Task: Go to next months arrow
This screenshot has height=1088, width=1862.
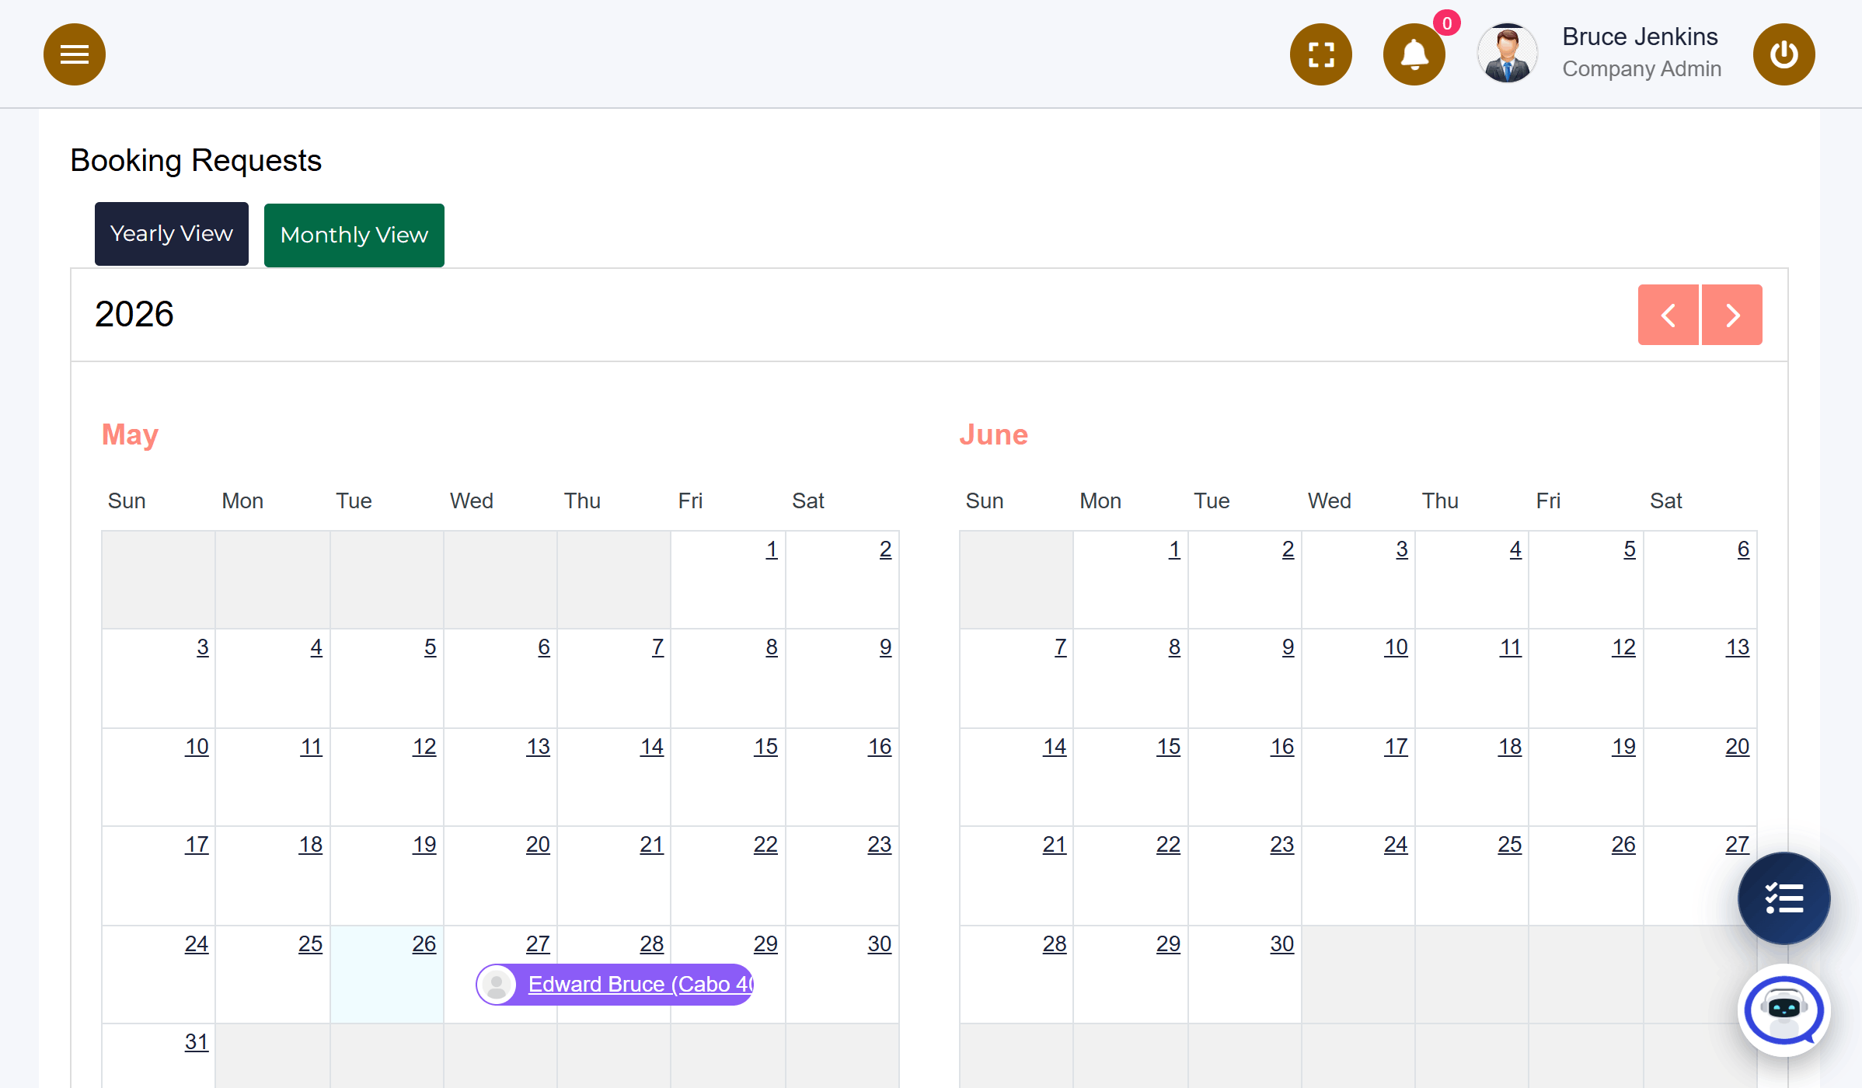Action: point(1732,315)
